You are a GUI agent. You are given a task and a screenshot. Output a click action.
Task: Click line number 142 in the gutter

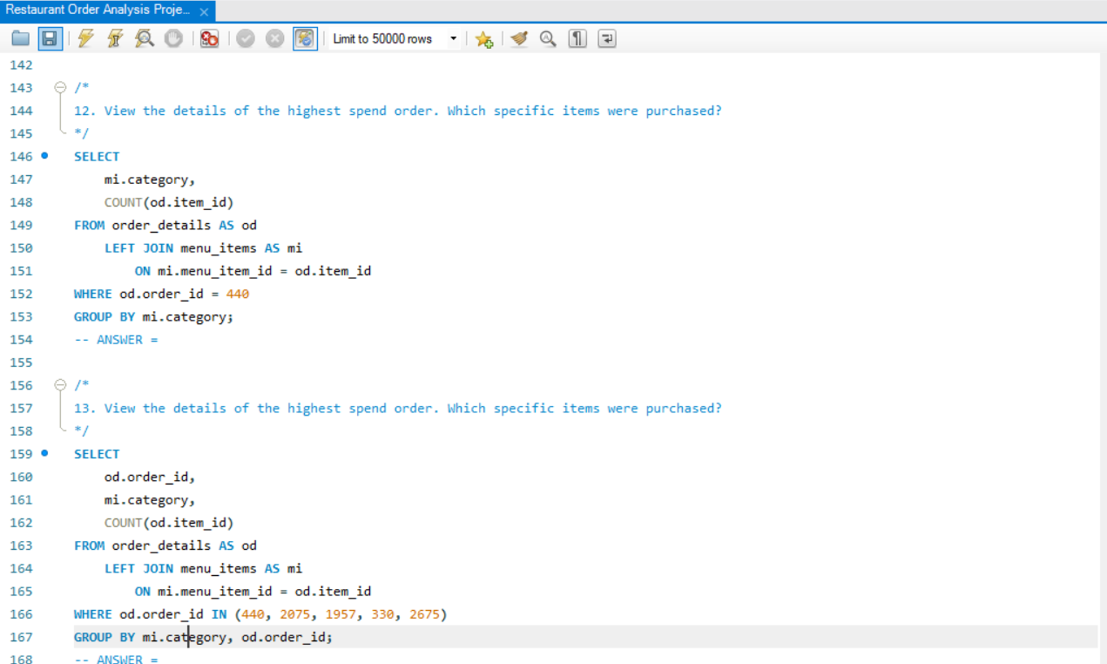point(21,65)
